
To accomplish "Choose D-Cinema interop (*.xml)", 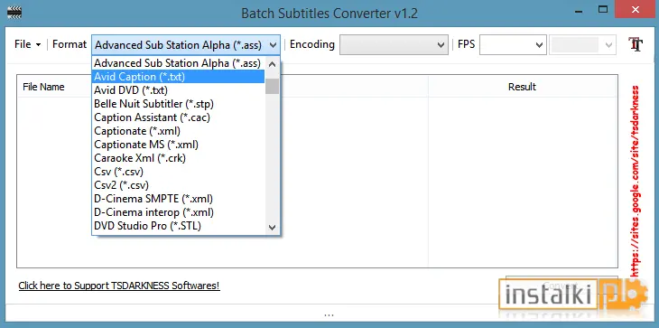I will point(178,212).
